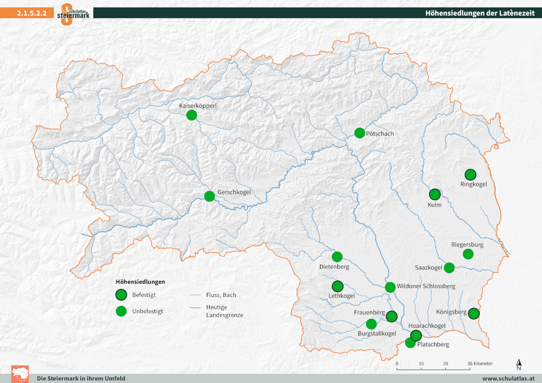Click the north arrow compass symbol
Viewport: 542px width, 383px height.
coord(519,364)
